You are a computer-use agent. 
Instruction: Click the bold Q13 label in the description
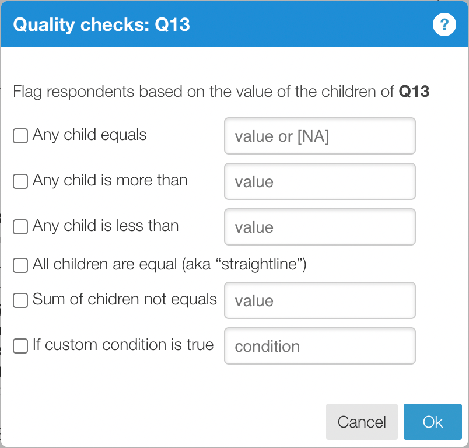(x=415, y=92)
